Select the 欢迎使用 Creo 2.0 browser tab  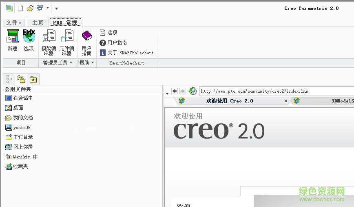click(230, 101)
